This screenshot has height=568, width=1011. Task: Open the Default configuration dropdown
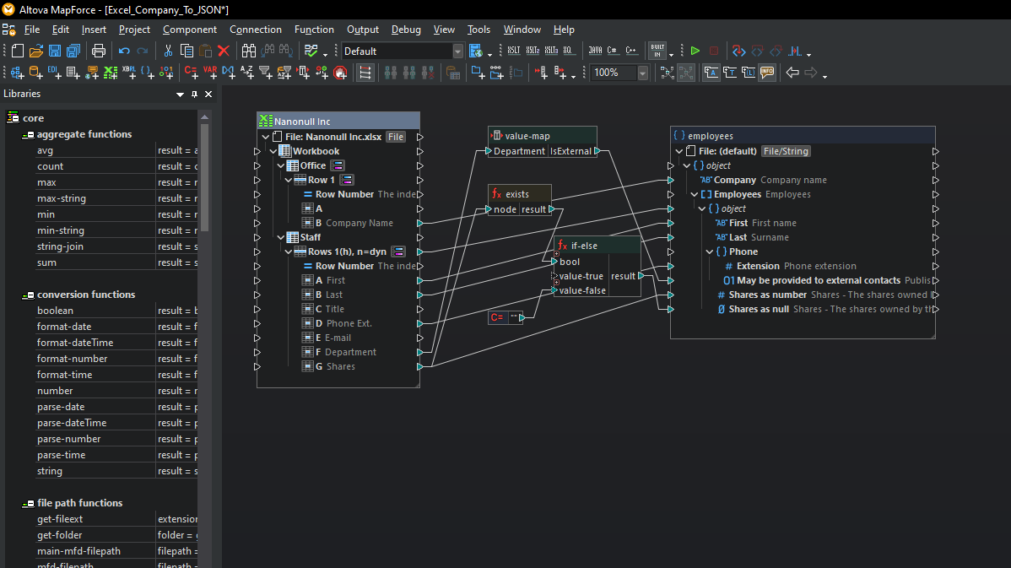point(457,51)
